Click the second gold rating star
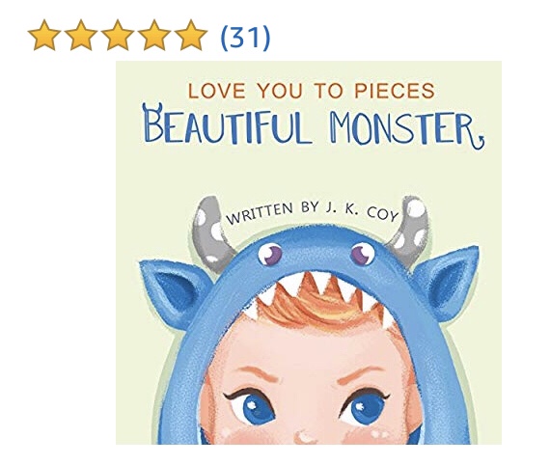The height and width of the screenshot is (465, 550). point(81,35)
